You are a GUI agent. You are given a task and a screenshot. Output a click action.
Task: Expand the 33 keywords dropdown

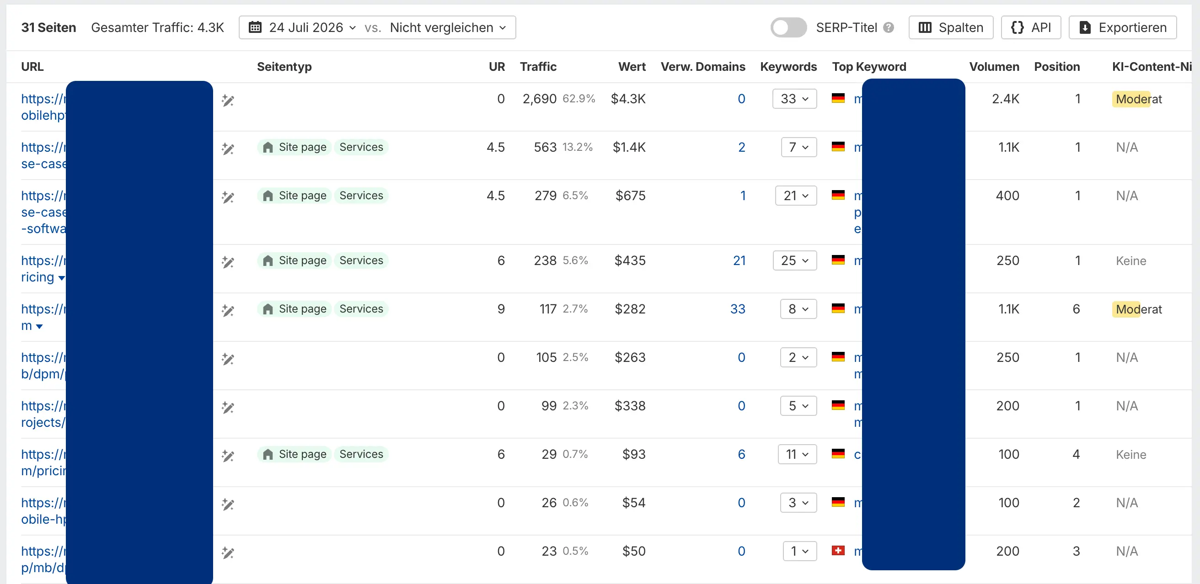tap(794, 99)
